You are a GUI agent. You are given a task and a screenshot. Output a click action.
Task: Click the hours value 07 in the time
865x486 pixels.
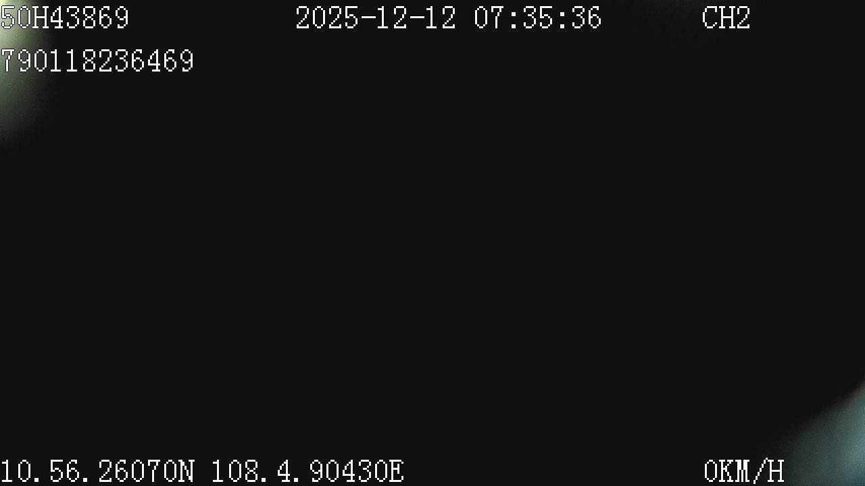tap(489, 18)
